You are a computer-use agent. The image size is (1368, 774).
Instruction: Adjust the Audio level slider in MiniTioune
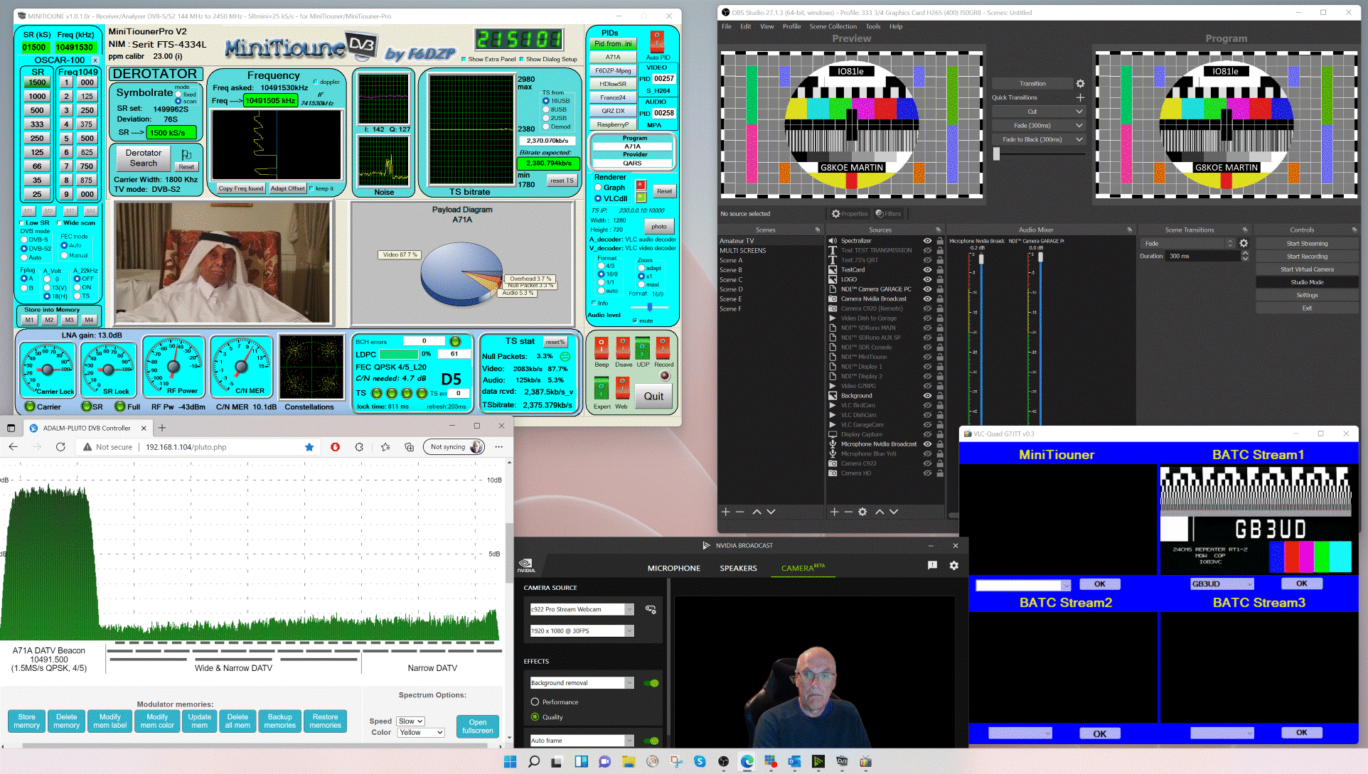click(649, 307)
